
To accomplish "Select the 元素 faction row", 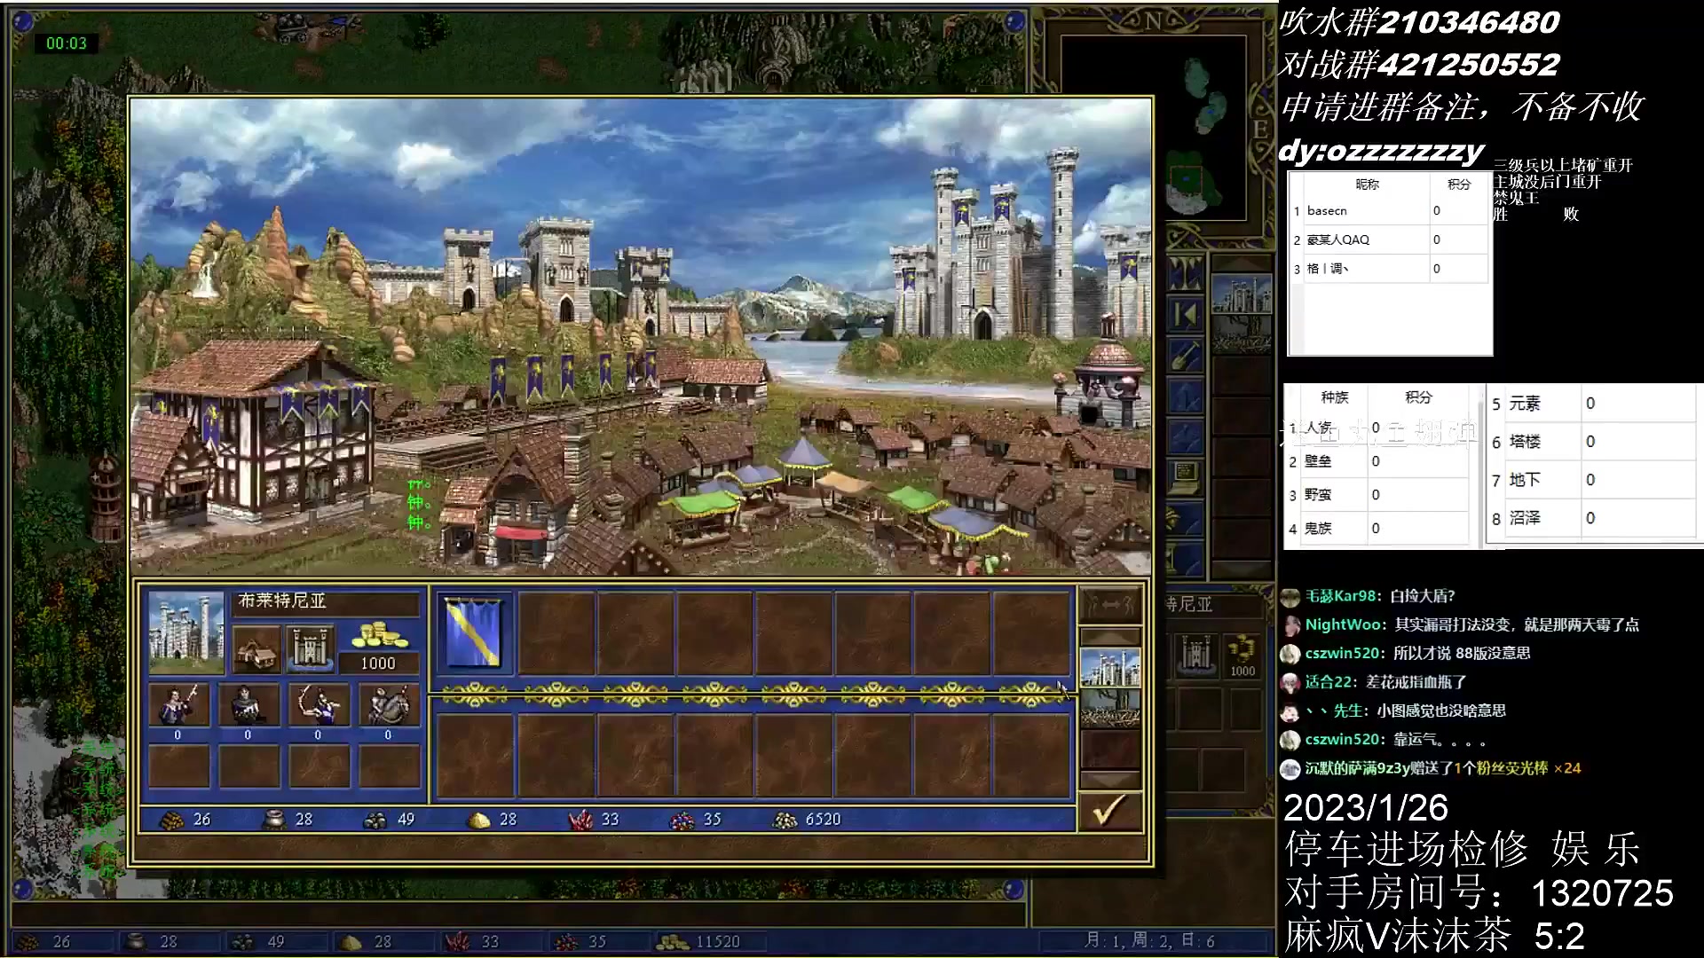I will coord(1592,404).
